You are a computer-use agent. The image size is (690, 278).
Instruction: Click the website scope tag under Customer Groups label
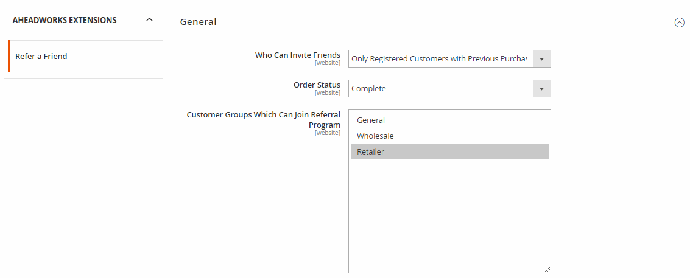click(x=327, y=133)
